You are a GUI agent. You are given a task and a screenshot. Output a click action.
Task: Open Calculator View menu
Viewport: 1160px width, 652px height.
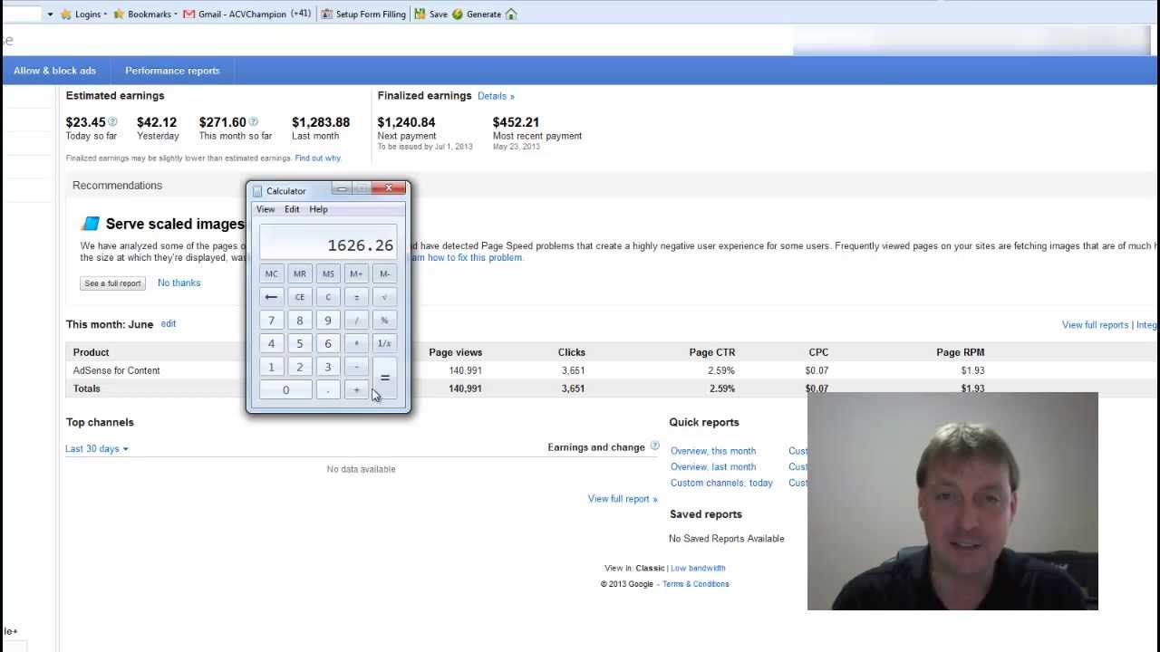[x=266, y=209]
